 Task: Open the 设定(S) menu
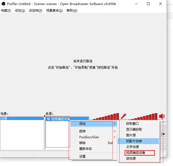(x=20, y=11)
